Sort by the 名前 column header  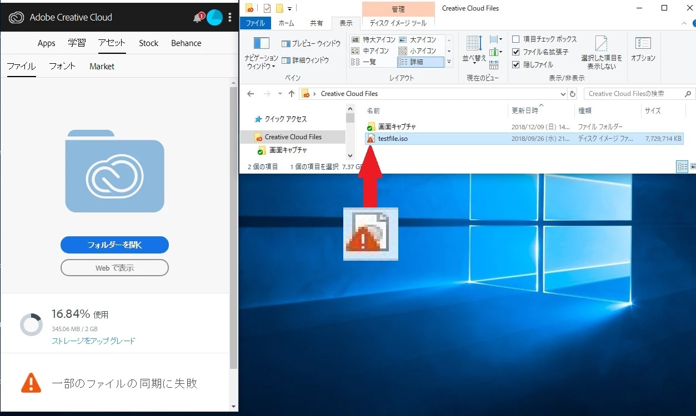(x=374, y=111)
